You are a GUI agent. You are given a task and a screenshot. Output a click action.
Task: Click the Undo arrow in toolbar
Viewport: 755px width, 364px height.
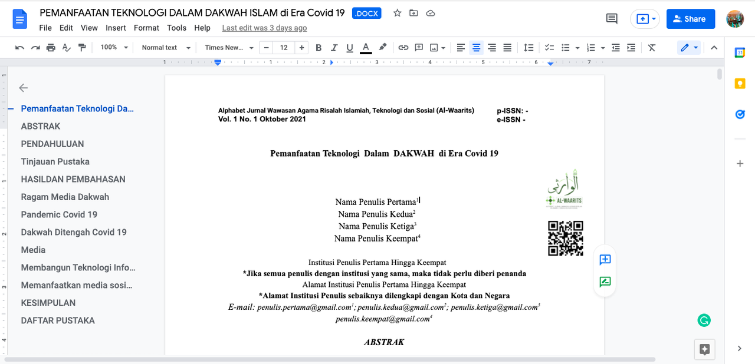point(20,48)
